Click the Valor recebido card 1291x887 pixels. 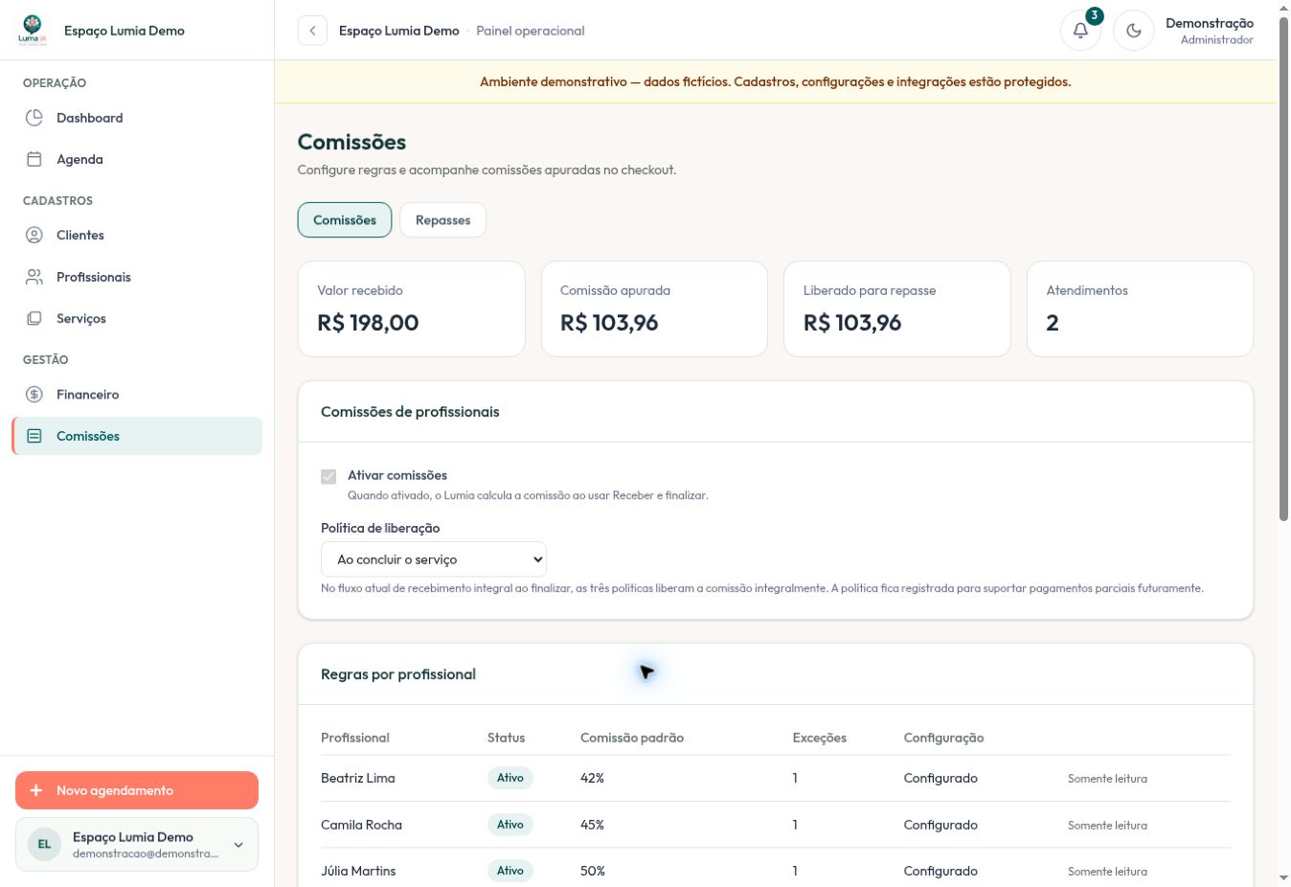(x=411, y=308)
